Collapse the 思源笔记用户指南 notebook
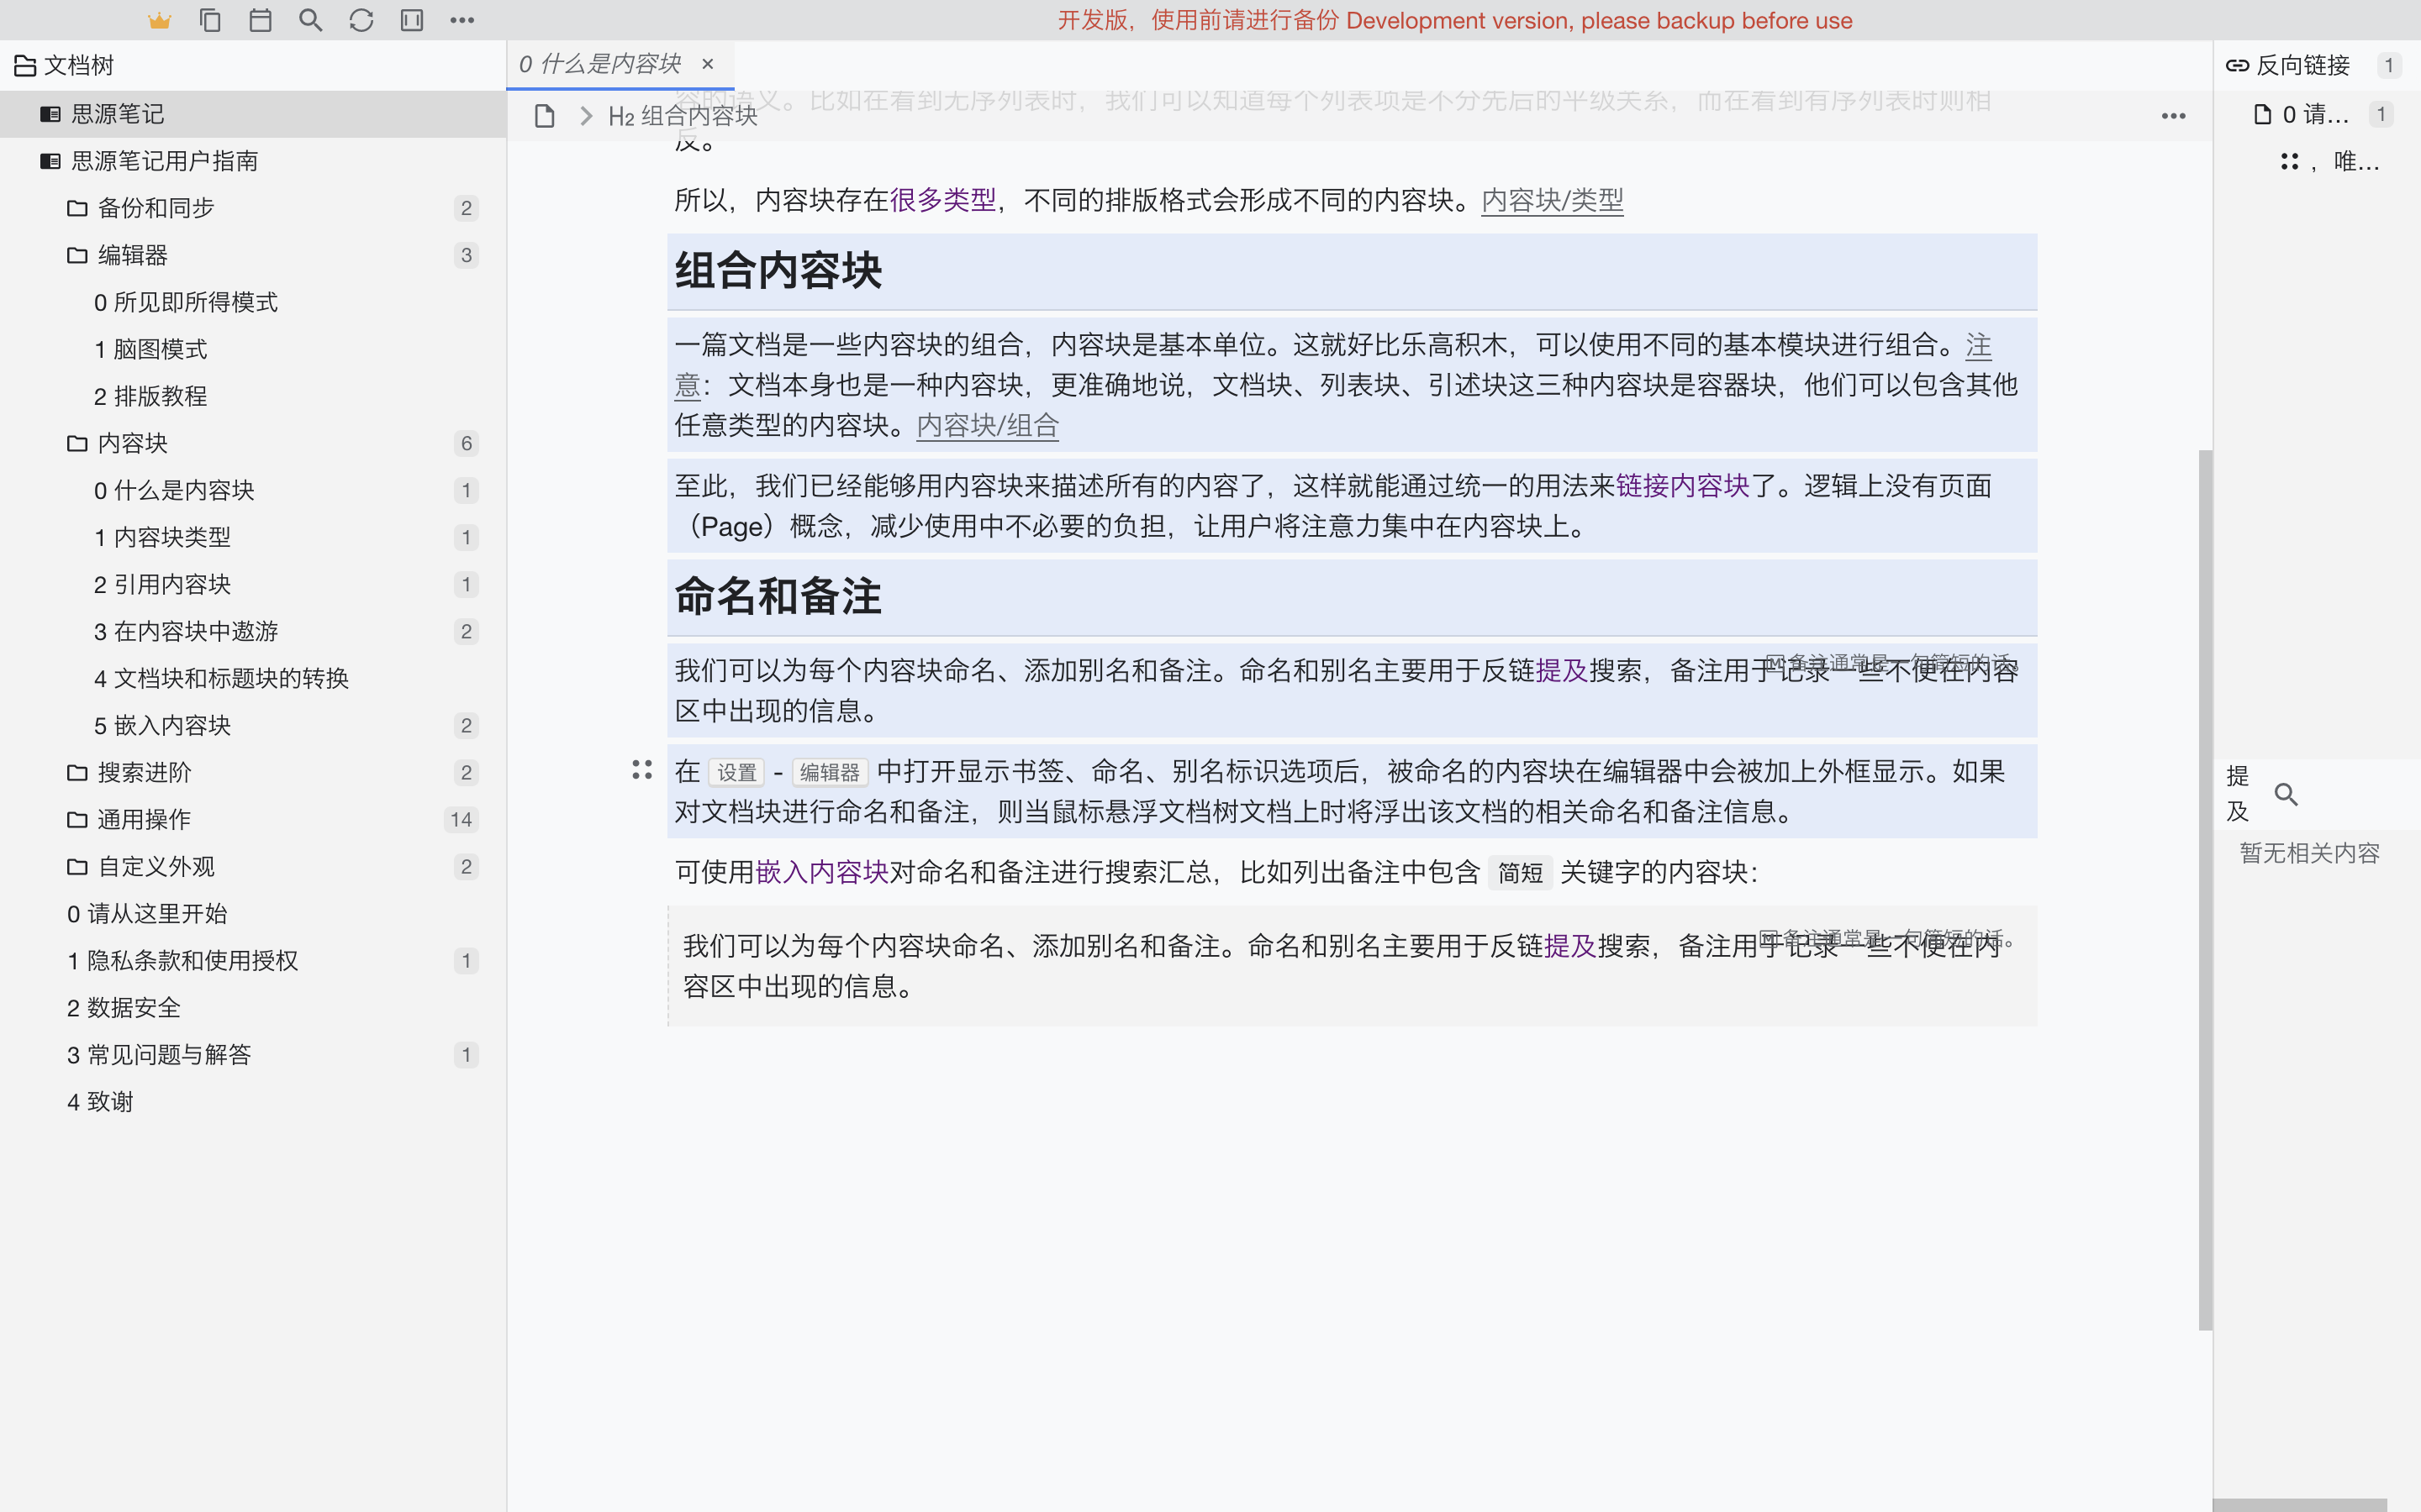 163,161
